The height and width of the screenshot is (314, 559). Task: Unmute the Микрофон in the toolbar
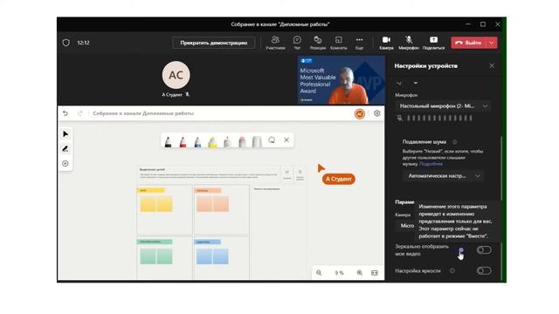pos(409,43)
